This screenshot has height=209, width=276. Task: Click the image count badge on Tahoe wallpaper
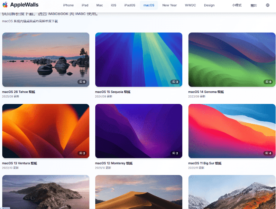[82, 82]
